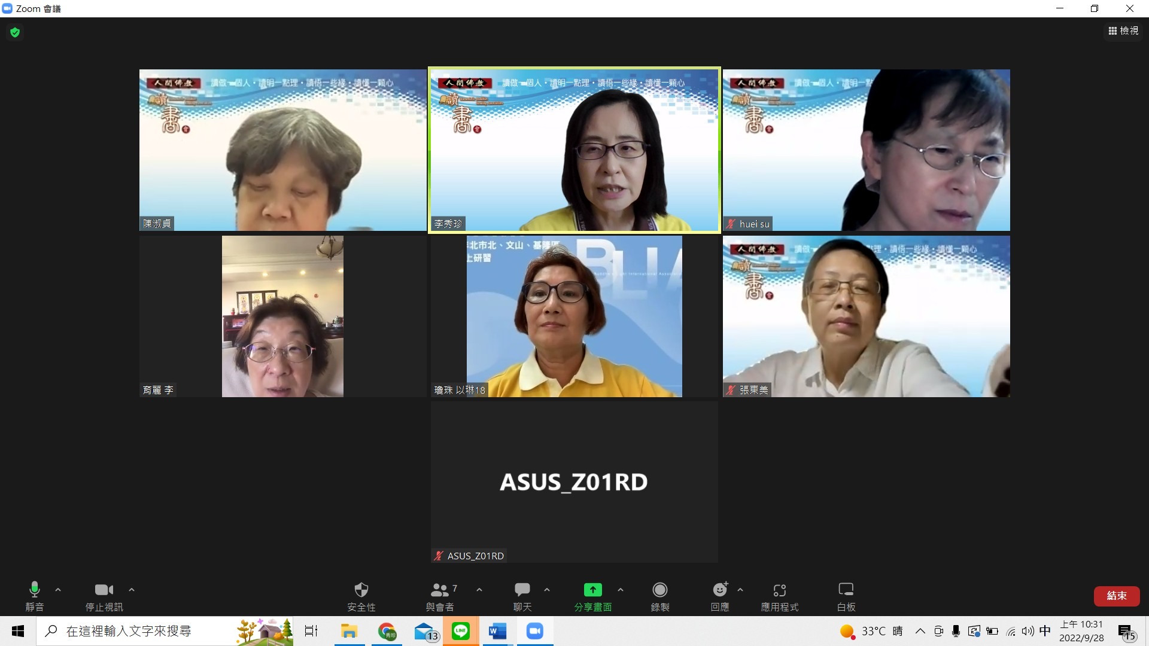Open the Chat panel
Viewport: 1149px width, 646px height.
click(522, 596)
